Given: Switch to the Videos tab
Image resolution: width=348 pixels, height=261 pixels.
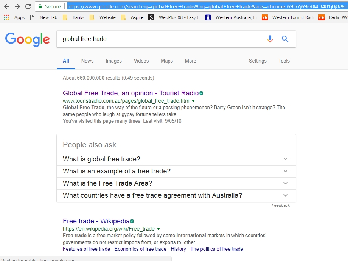Looking at the screenshot, I should pyautogui.click(x=141, y=61).
